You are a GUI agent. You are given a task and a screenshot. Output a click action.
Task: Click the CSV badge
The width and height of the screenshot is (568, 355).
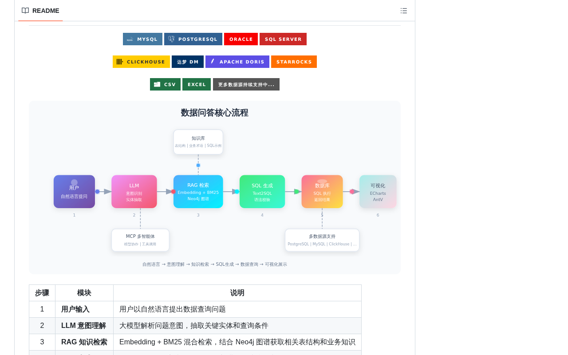click(165, 84)
